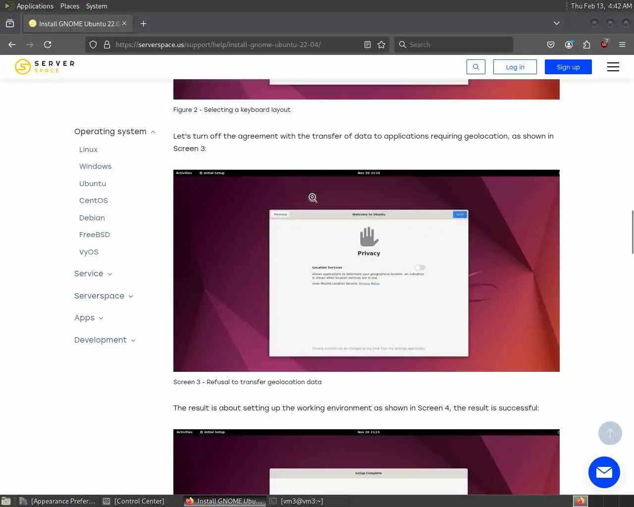Click the browser Search field
This screenshot has height=507, width=634.
point(454,45)
